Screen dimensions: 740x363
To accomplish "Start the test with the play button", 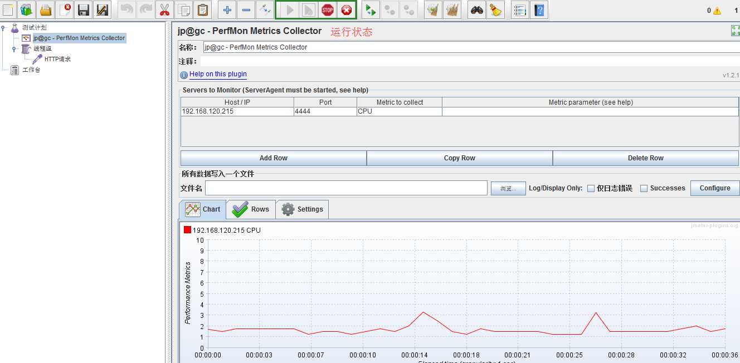I will [290, 9].
